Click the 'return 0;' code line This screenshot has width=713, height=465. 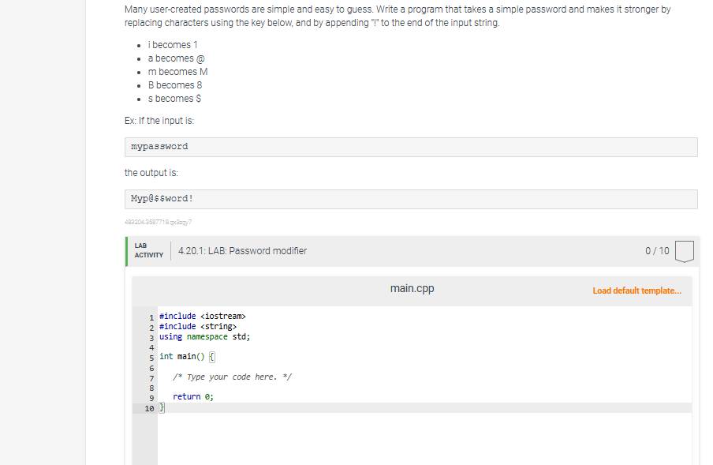[193, 397]
